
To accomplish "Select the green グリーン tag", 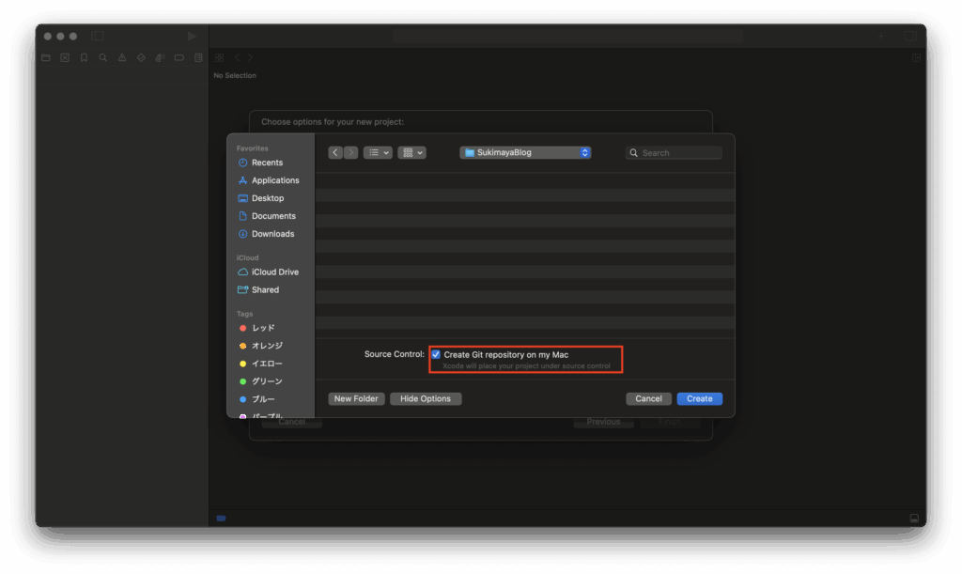I will pos(261,381).
